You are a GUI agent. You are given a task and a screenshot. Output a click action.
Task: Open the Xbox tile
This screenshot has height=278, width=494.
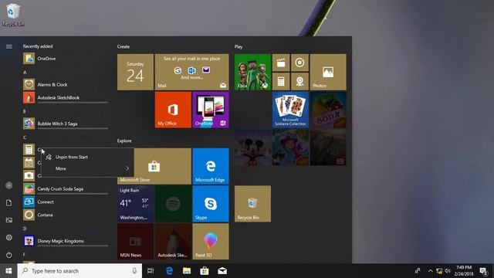[x=252, y=72]
